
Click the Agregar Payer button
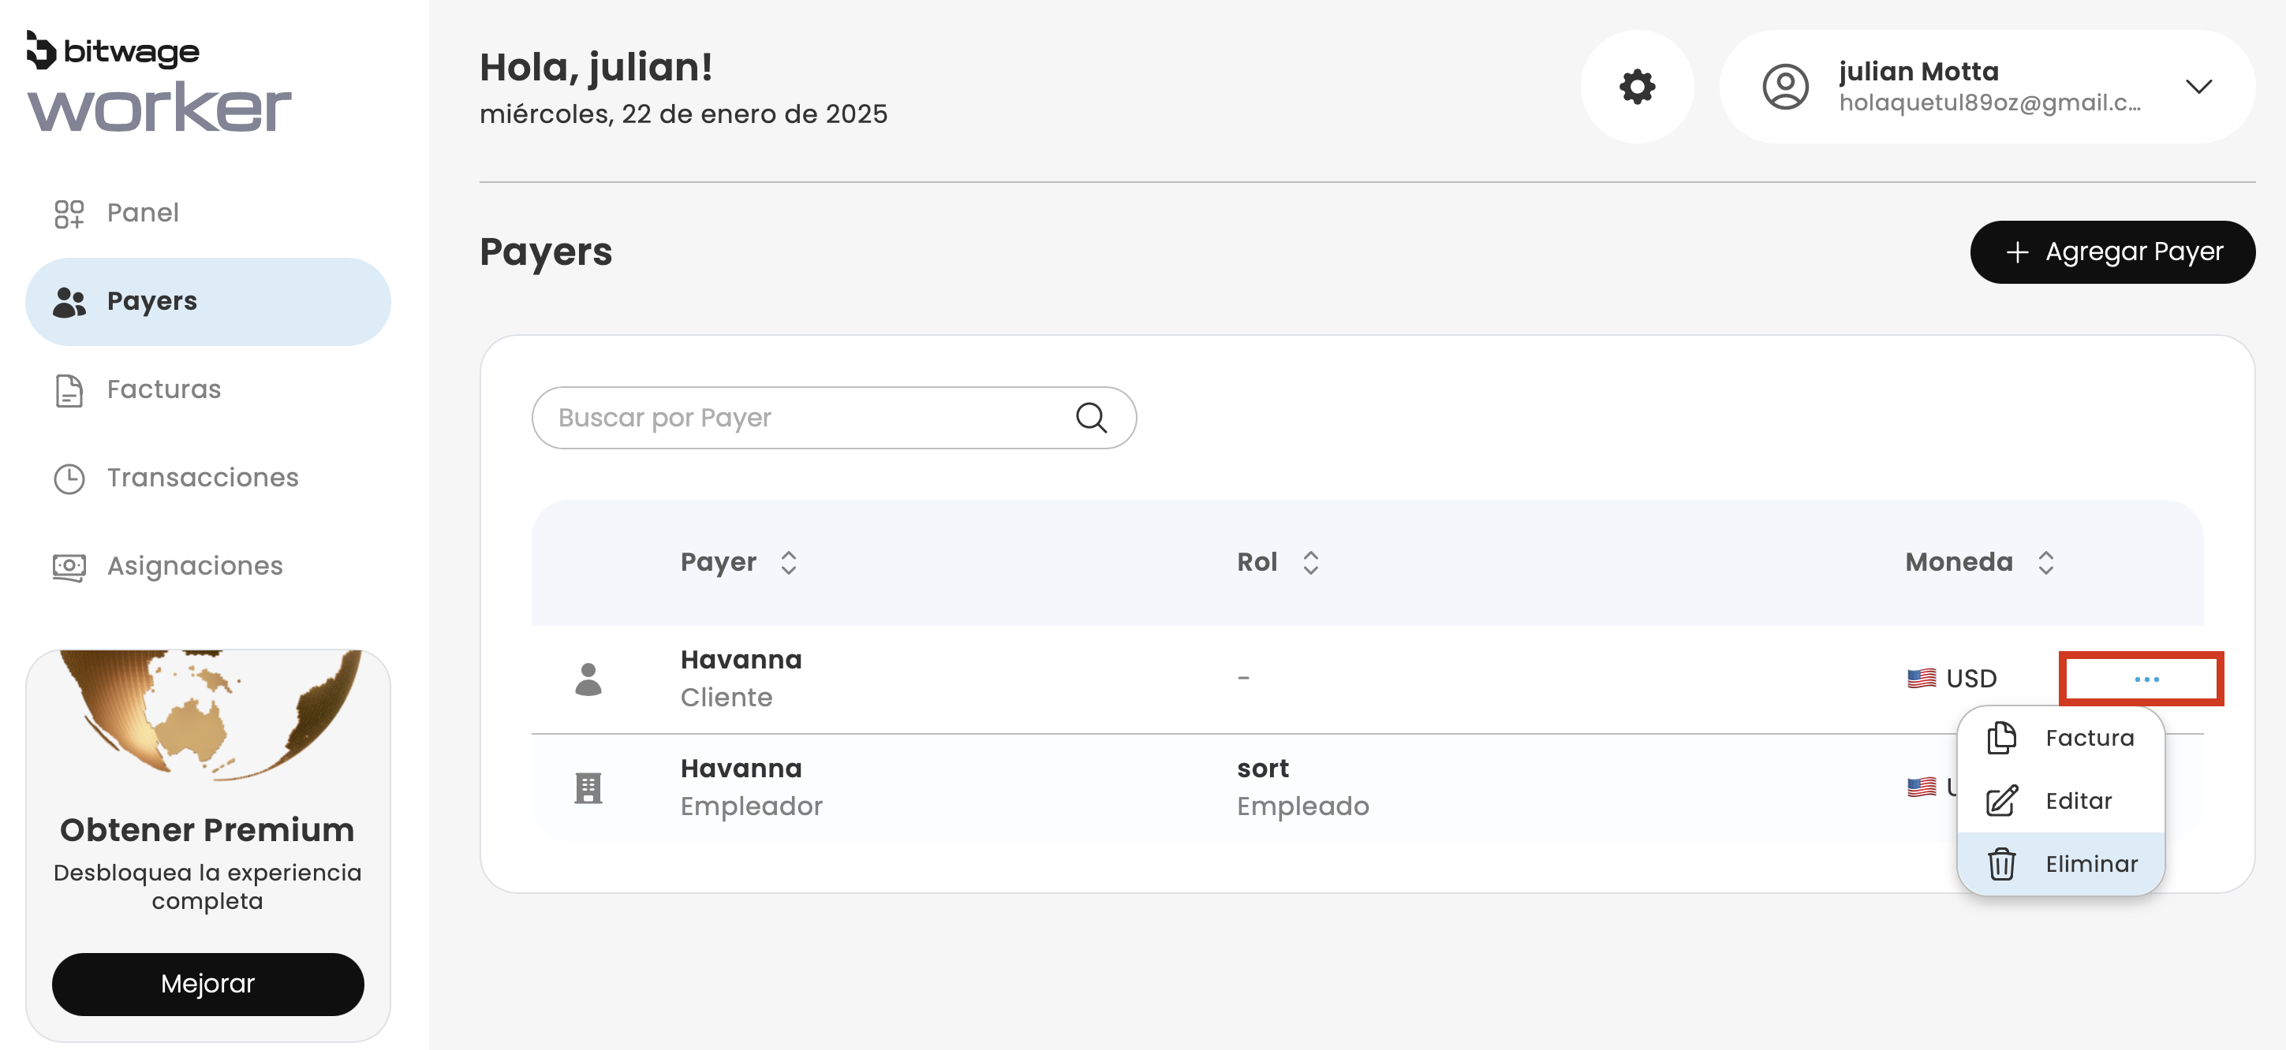[x=2112, y=252]
